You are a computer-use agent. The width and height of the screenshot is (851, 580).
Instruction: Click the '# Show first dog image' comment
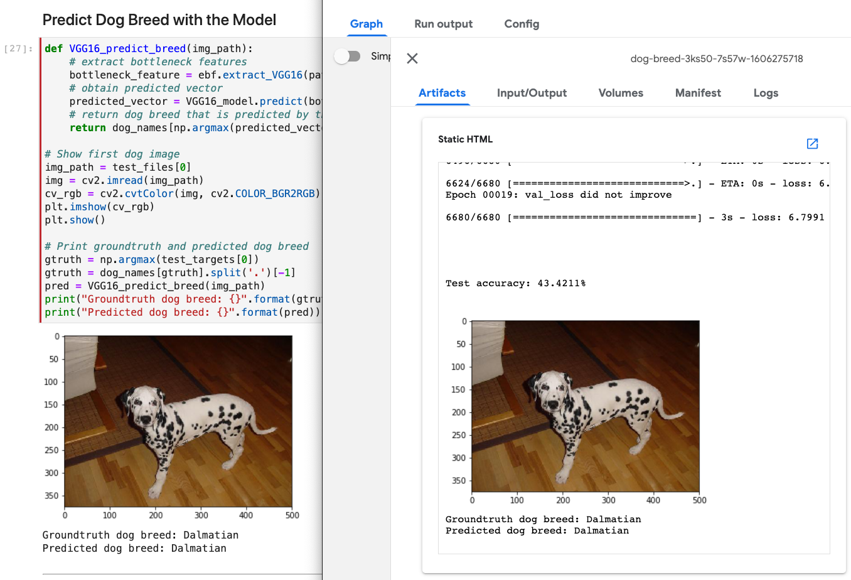(112, 154)
